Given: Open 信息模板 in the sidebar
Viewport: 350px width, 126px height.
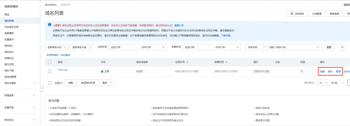Looking at the screenshot, I should click(9, 33).
